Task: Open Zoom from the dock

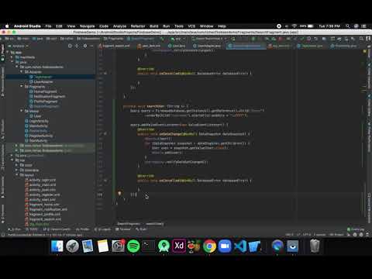Action: pos(225,246)
